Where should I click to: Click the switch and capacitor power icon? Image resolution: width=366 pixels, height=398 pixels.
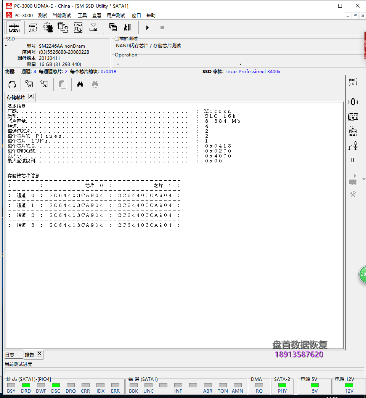click(353, 146)
